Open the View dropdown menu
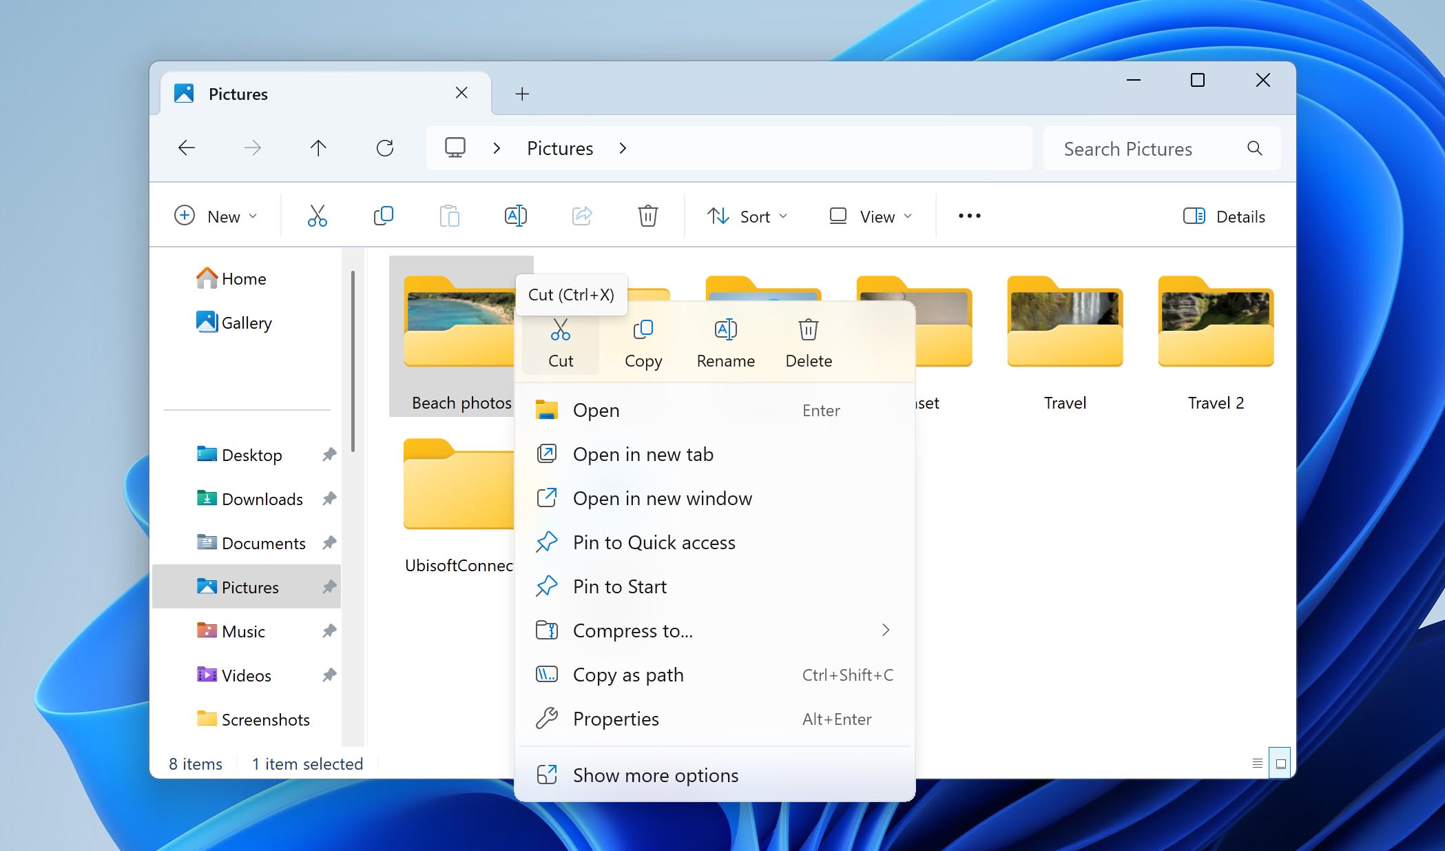This screenshot has width=1445, height=851. click(871, 216)
